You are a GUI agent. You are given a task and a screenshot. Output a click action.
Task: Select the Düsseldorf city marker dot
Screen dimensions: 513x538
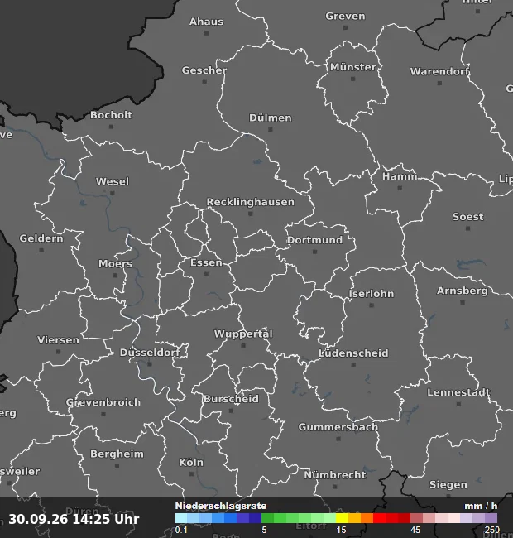pos(150,364)
